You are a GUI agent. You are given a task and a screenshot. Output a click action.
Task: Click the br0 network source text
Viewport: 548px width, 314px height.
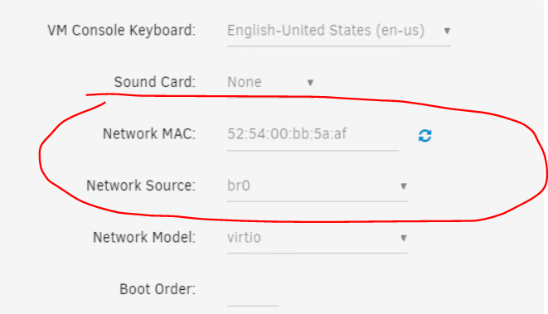[239, 186]
